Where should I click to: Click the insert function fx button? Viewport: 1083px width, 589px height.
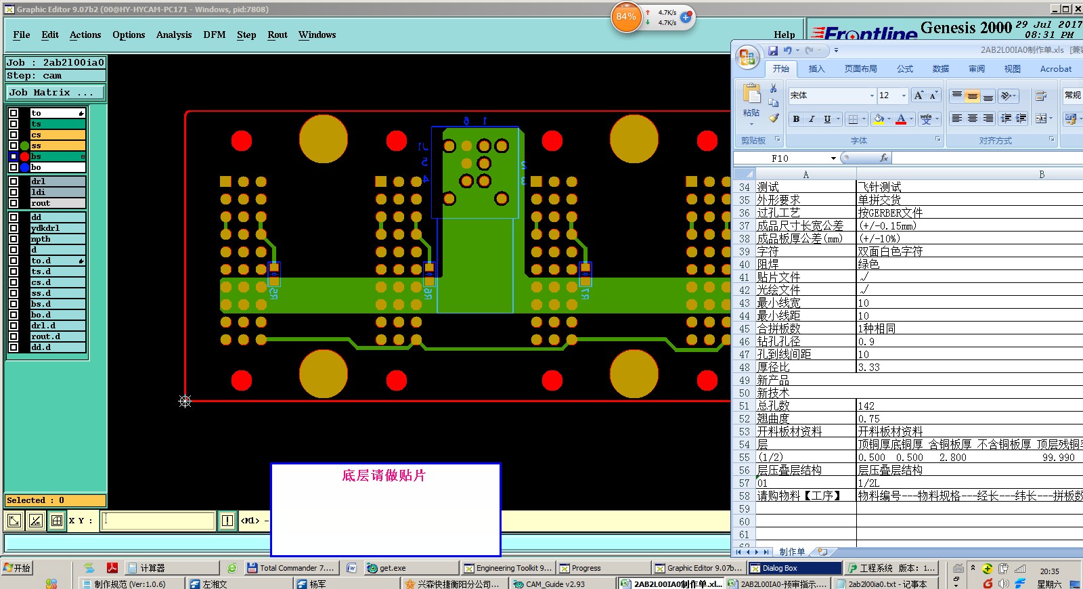click(x=883, y=158)
